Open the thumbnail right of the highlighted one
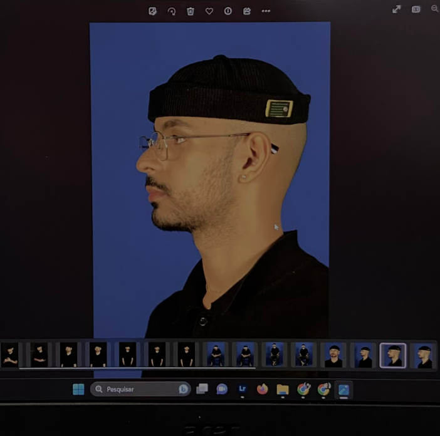Screen dimensions: 440x436 (x=423, y=355)
